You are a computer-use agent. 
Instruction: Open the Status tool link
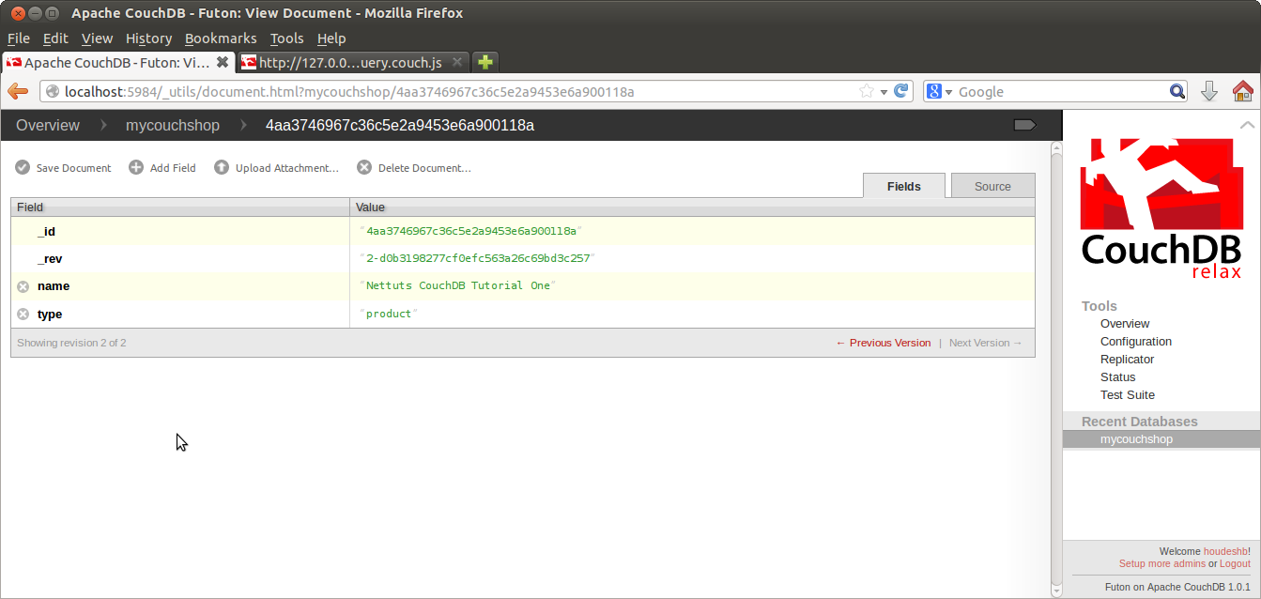coord(1118,376)
